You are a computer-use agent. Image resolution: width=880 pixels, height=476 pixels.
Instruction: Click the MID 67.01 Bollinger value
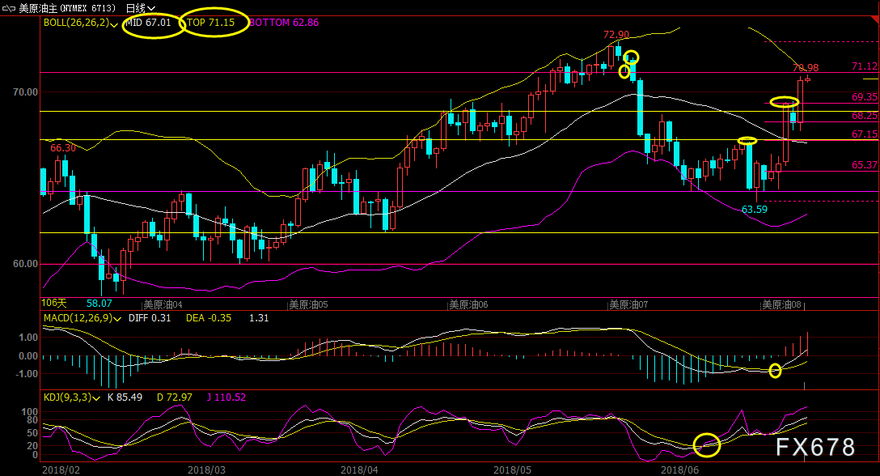coord(147,23)
